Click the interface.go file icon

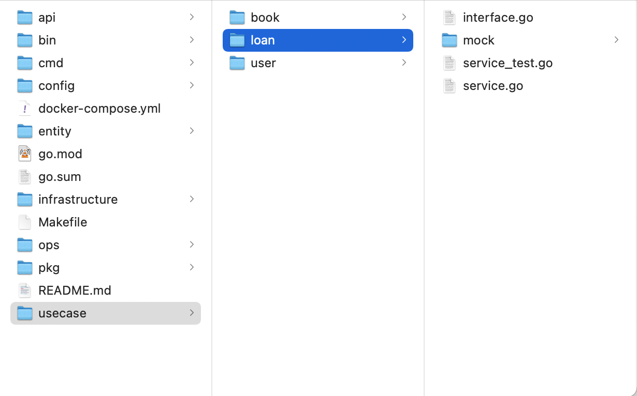[x=450, y=18]
